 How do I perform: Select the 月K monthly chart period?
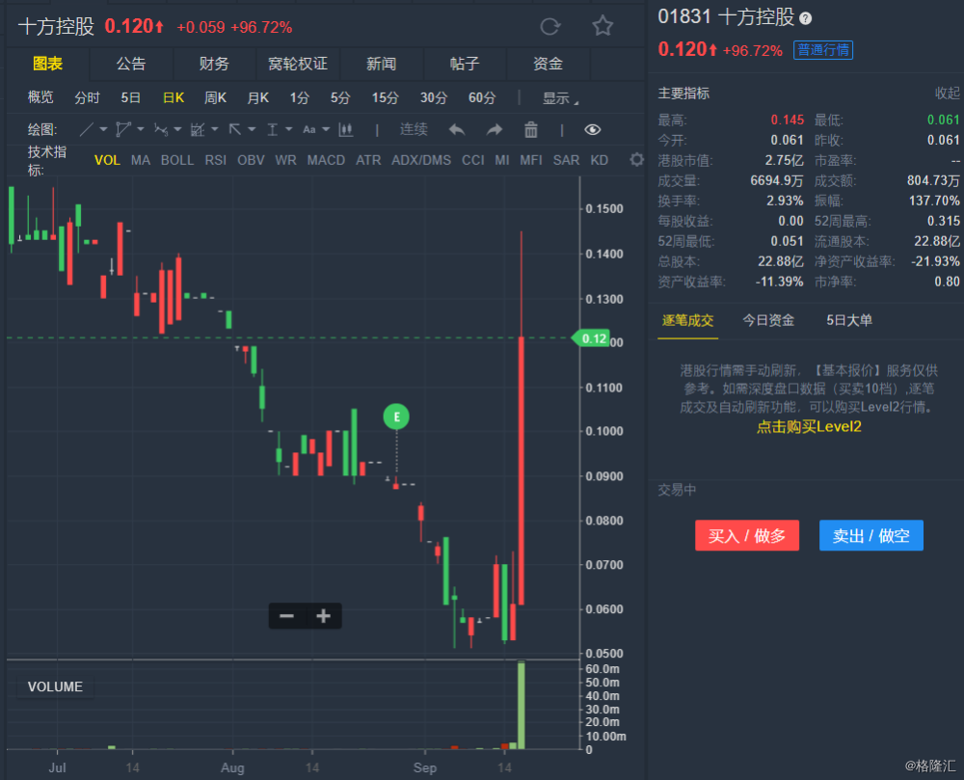(x=257, y=97)
